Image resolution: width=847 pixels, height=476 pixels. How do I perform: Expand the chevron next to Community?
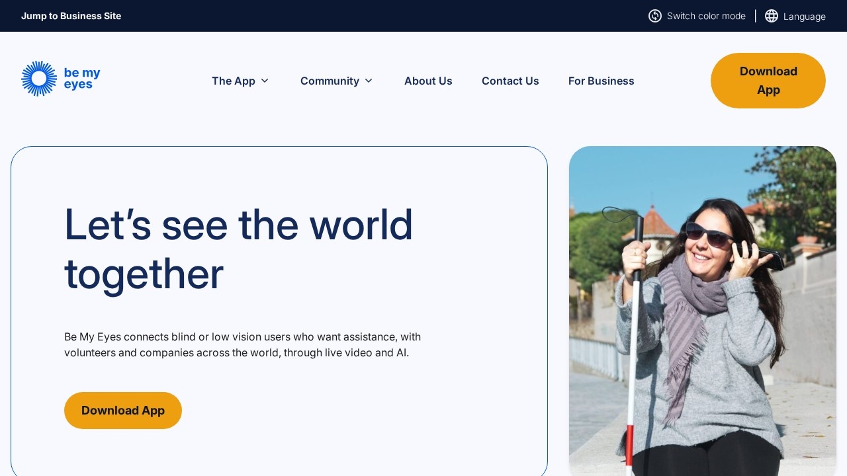[x=369, y=81]
